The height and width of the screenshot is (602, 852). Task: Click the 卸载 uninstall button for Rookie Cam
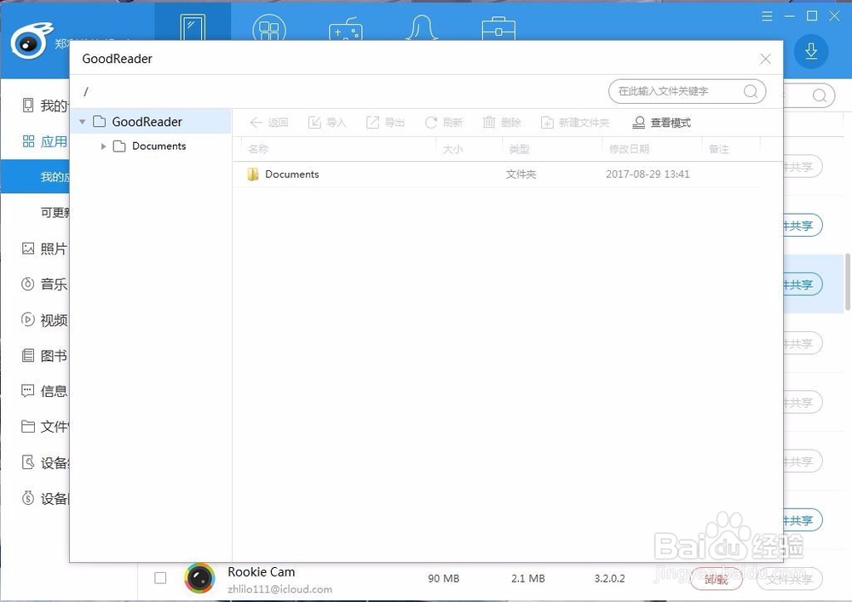[716, 579]
